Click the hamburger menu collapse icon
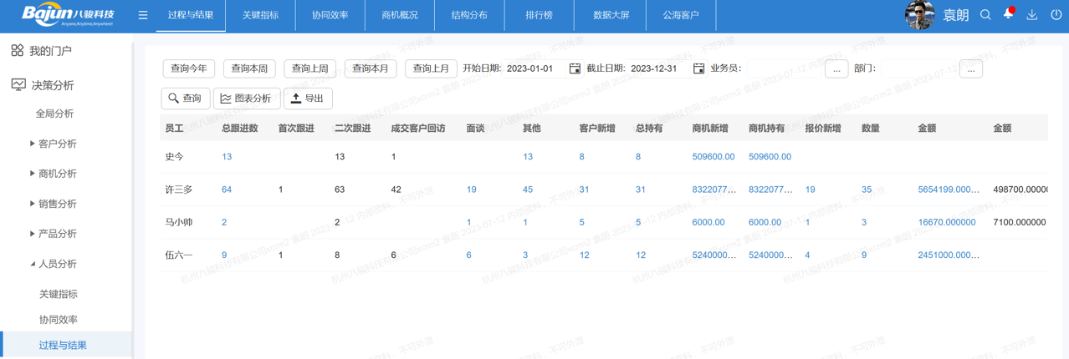This screenshot has width=1069, height=359. point(143,15)
